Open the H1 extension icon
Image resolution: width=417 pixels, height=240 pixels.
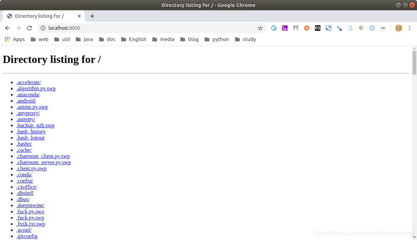tap(383, 28)
